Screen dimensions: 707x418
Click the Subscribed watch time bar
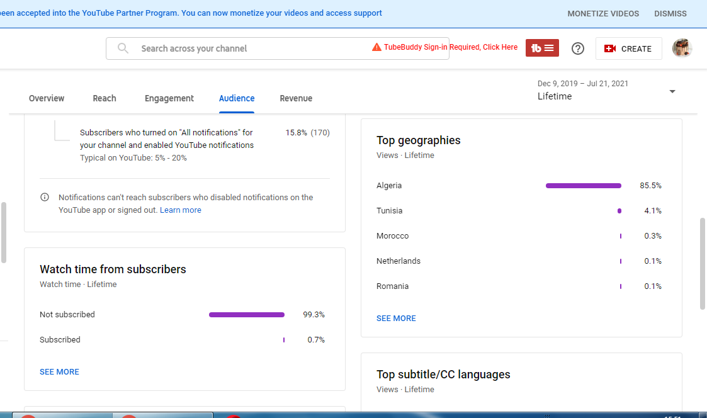tap(283, 340)
